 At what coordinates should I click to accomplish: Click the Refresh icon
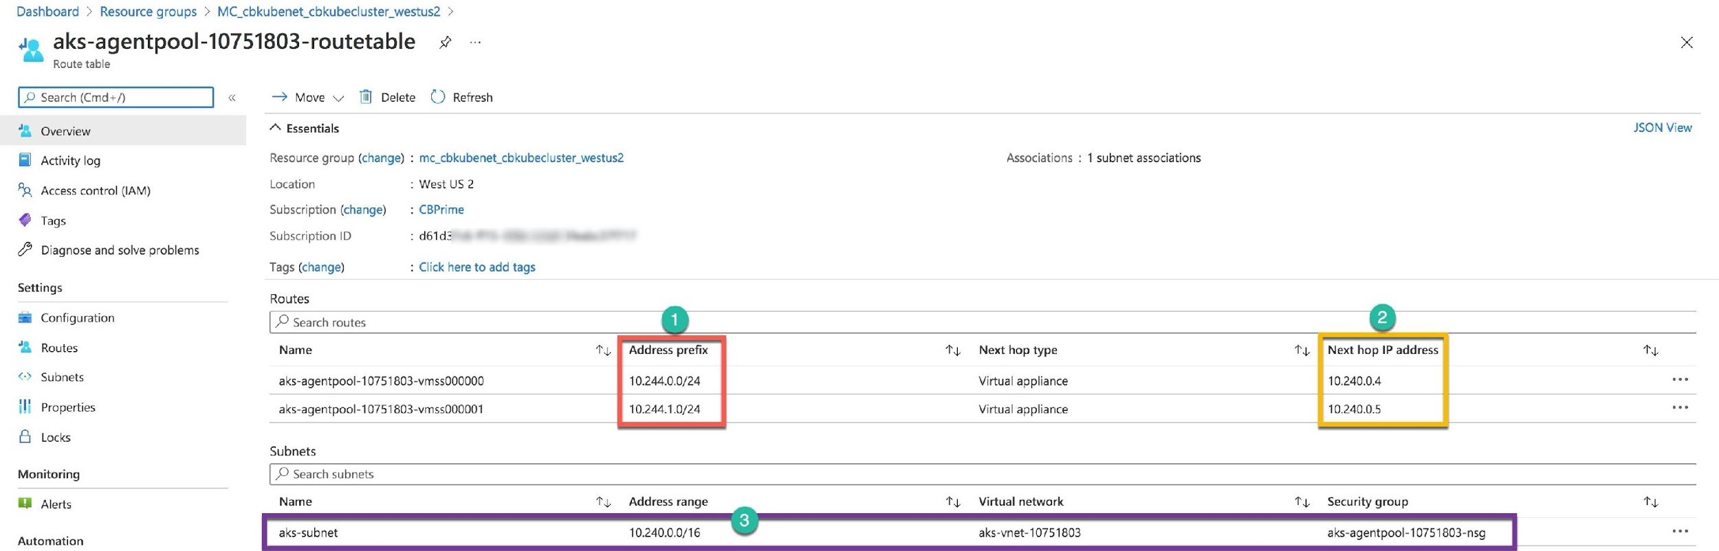pyautogui.click(x=438, y=97)
